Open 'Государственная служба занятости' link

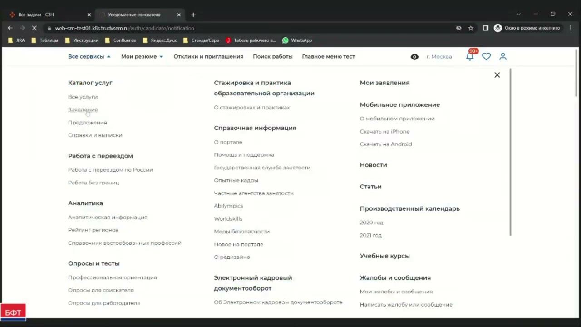point(262,167)
